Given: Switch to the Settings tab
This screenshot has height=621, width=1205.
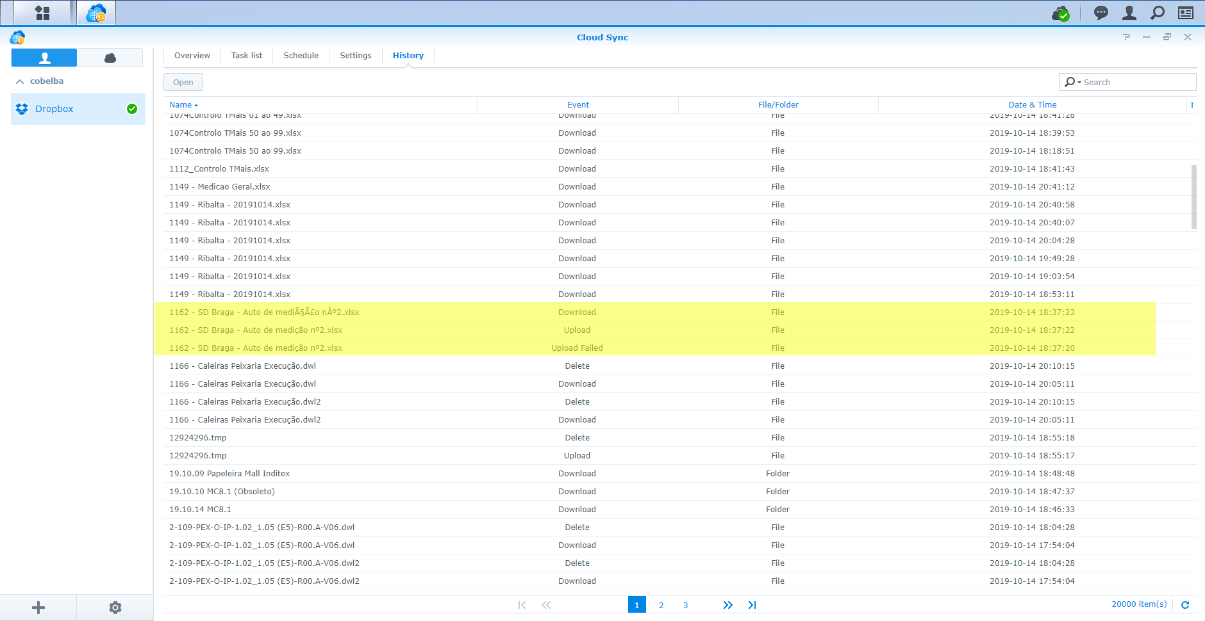Looking at the screenshot, I should [x=356, y=56].
